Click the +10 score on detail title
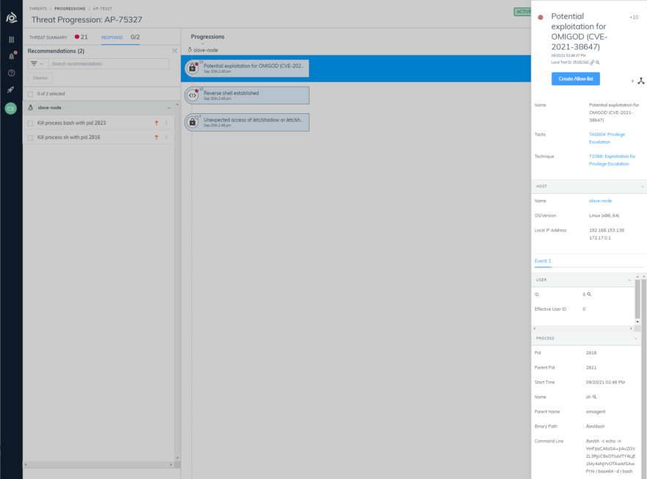The width and height of the screenshot is (647, 479). pos(634,18)
